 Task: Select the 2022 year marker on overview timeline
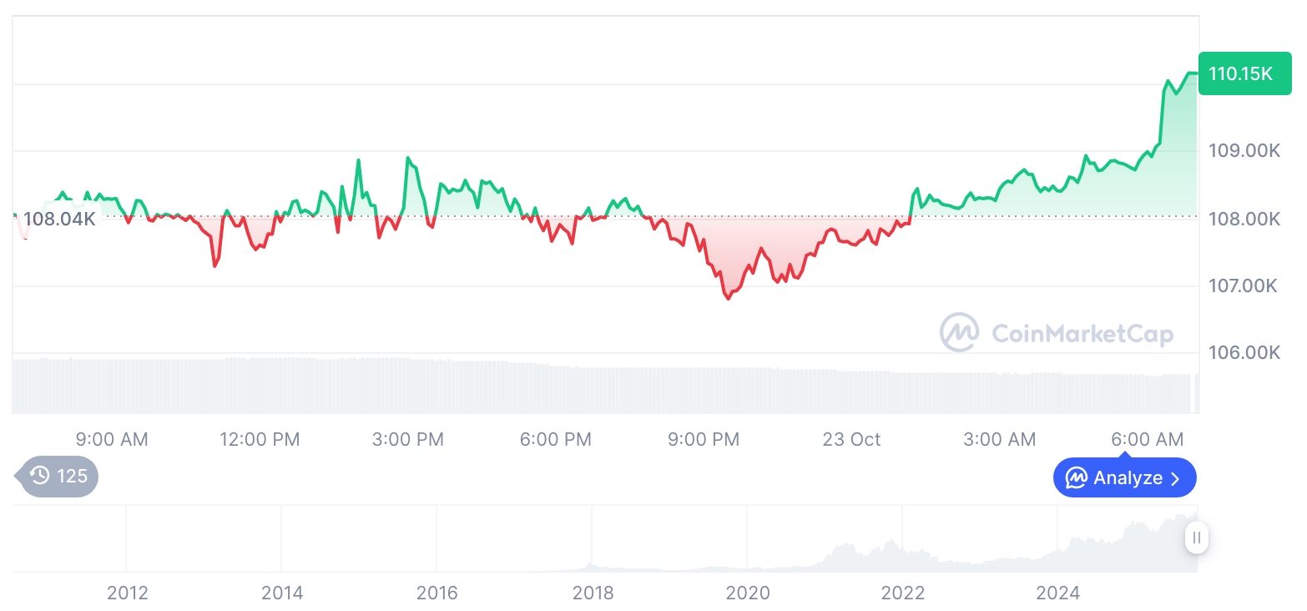tap(903, 593)
